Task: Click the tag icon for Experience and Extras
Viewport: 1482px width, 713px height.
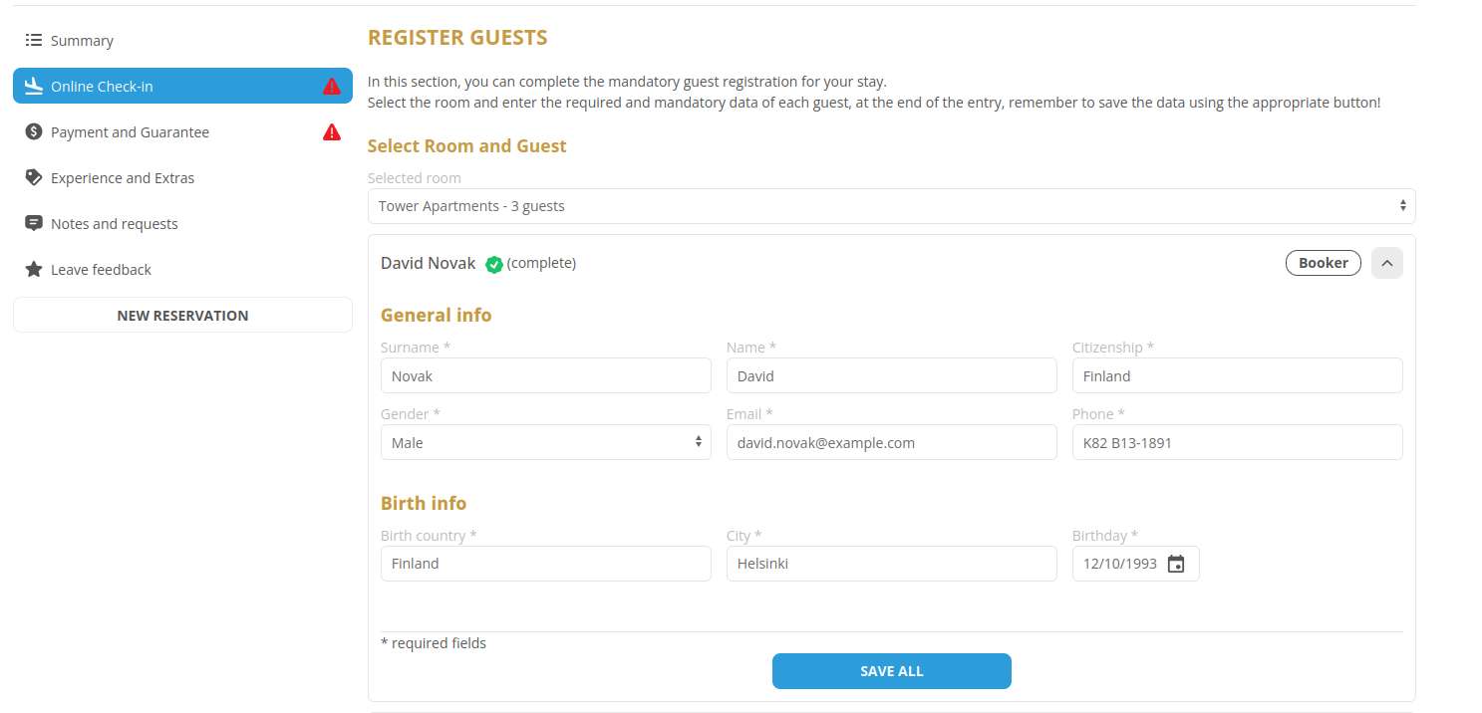Action: pos(34,178)
